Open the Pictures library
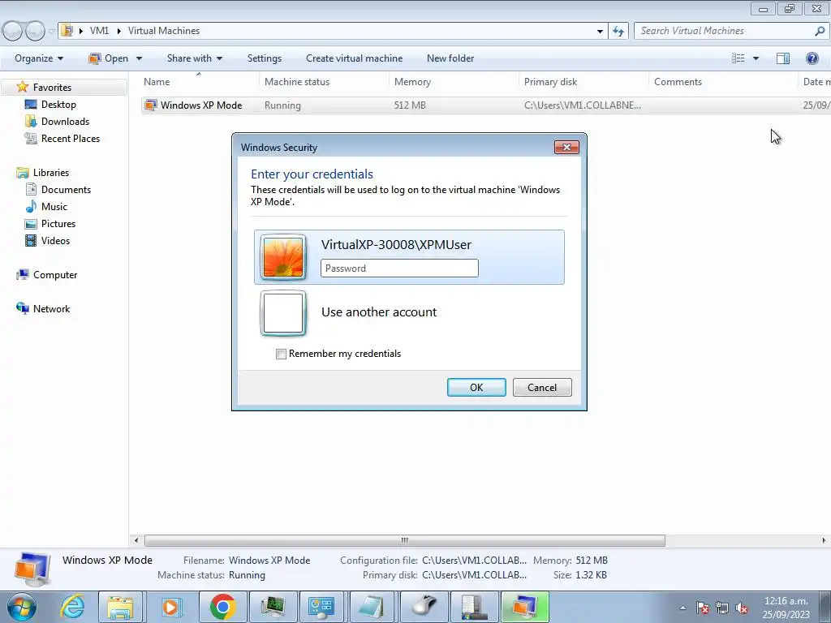Viewport: 831px width, 623px height. (x=58, y=224)
